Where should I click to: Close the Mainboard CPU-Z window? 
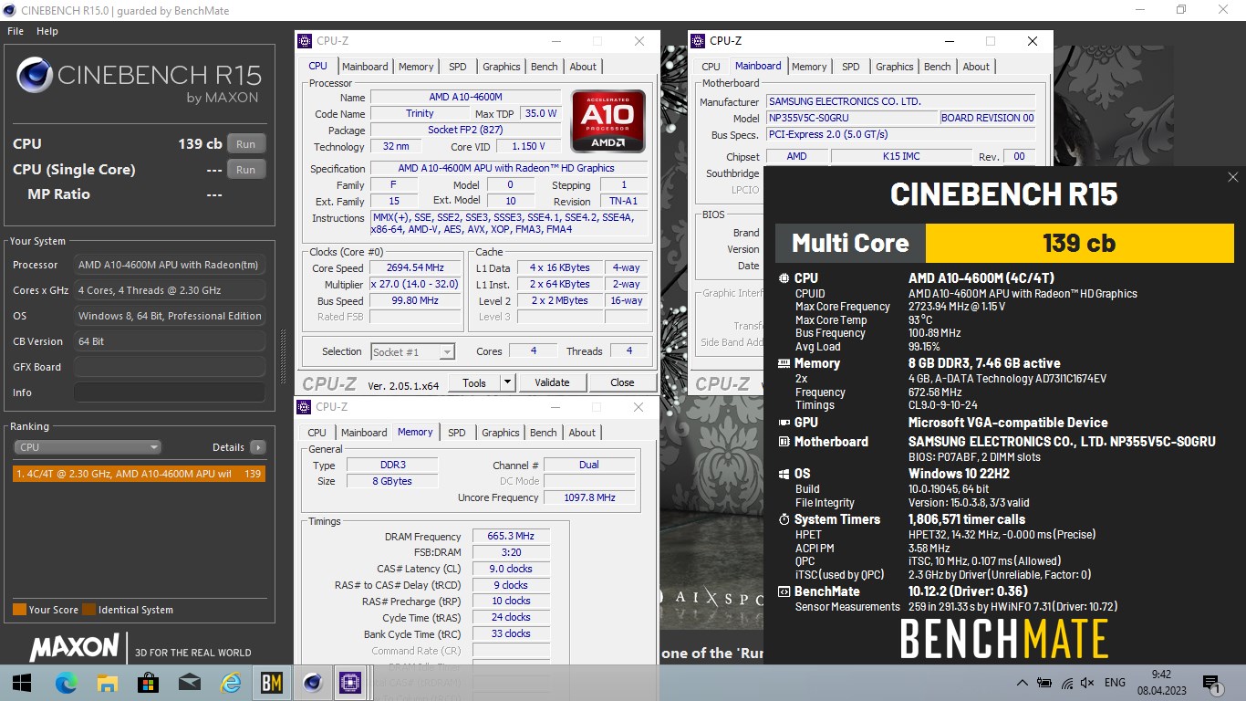(x=1033, y=41)
